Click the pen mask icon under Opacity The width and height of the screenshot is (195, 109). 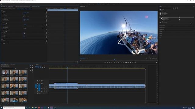click(x=7, y=23)
